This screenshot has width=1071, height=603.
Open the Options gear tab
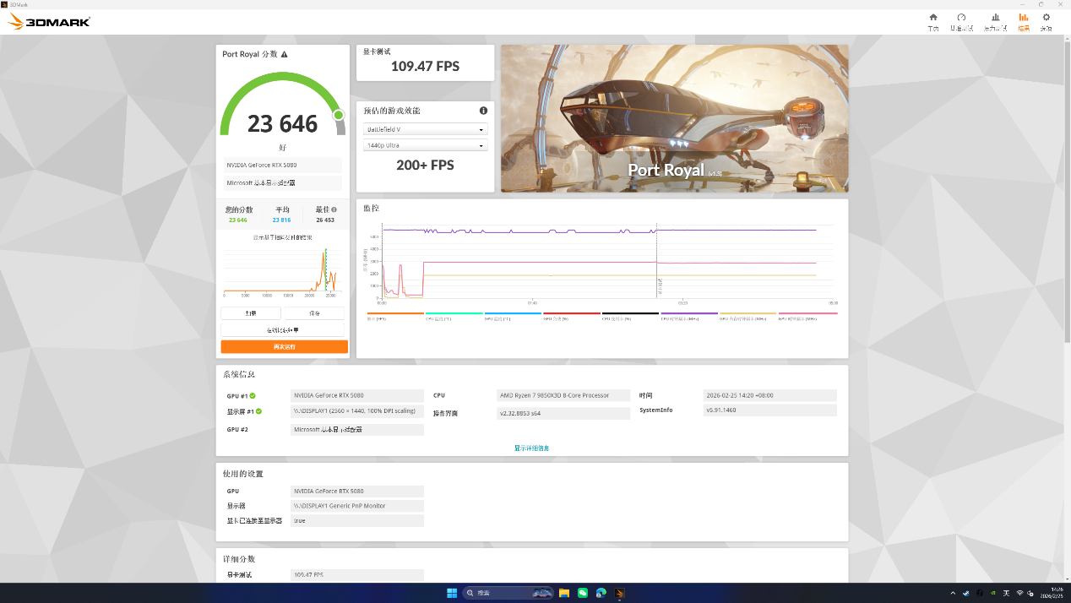1046,22
